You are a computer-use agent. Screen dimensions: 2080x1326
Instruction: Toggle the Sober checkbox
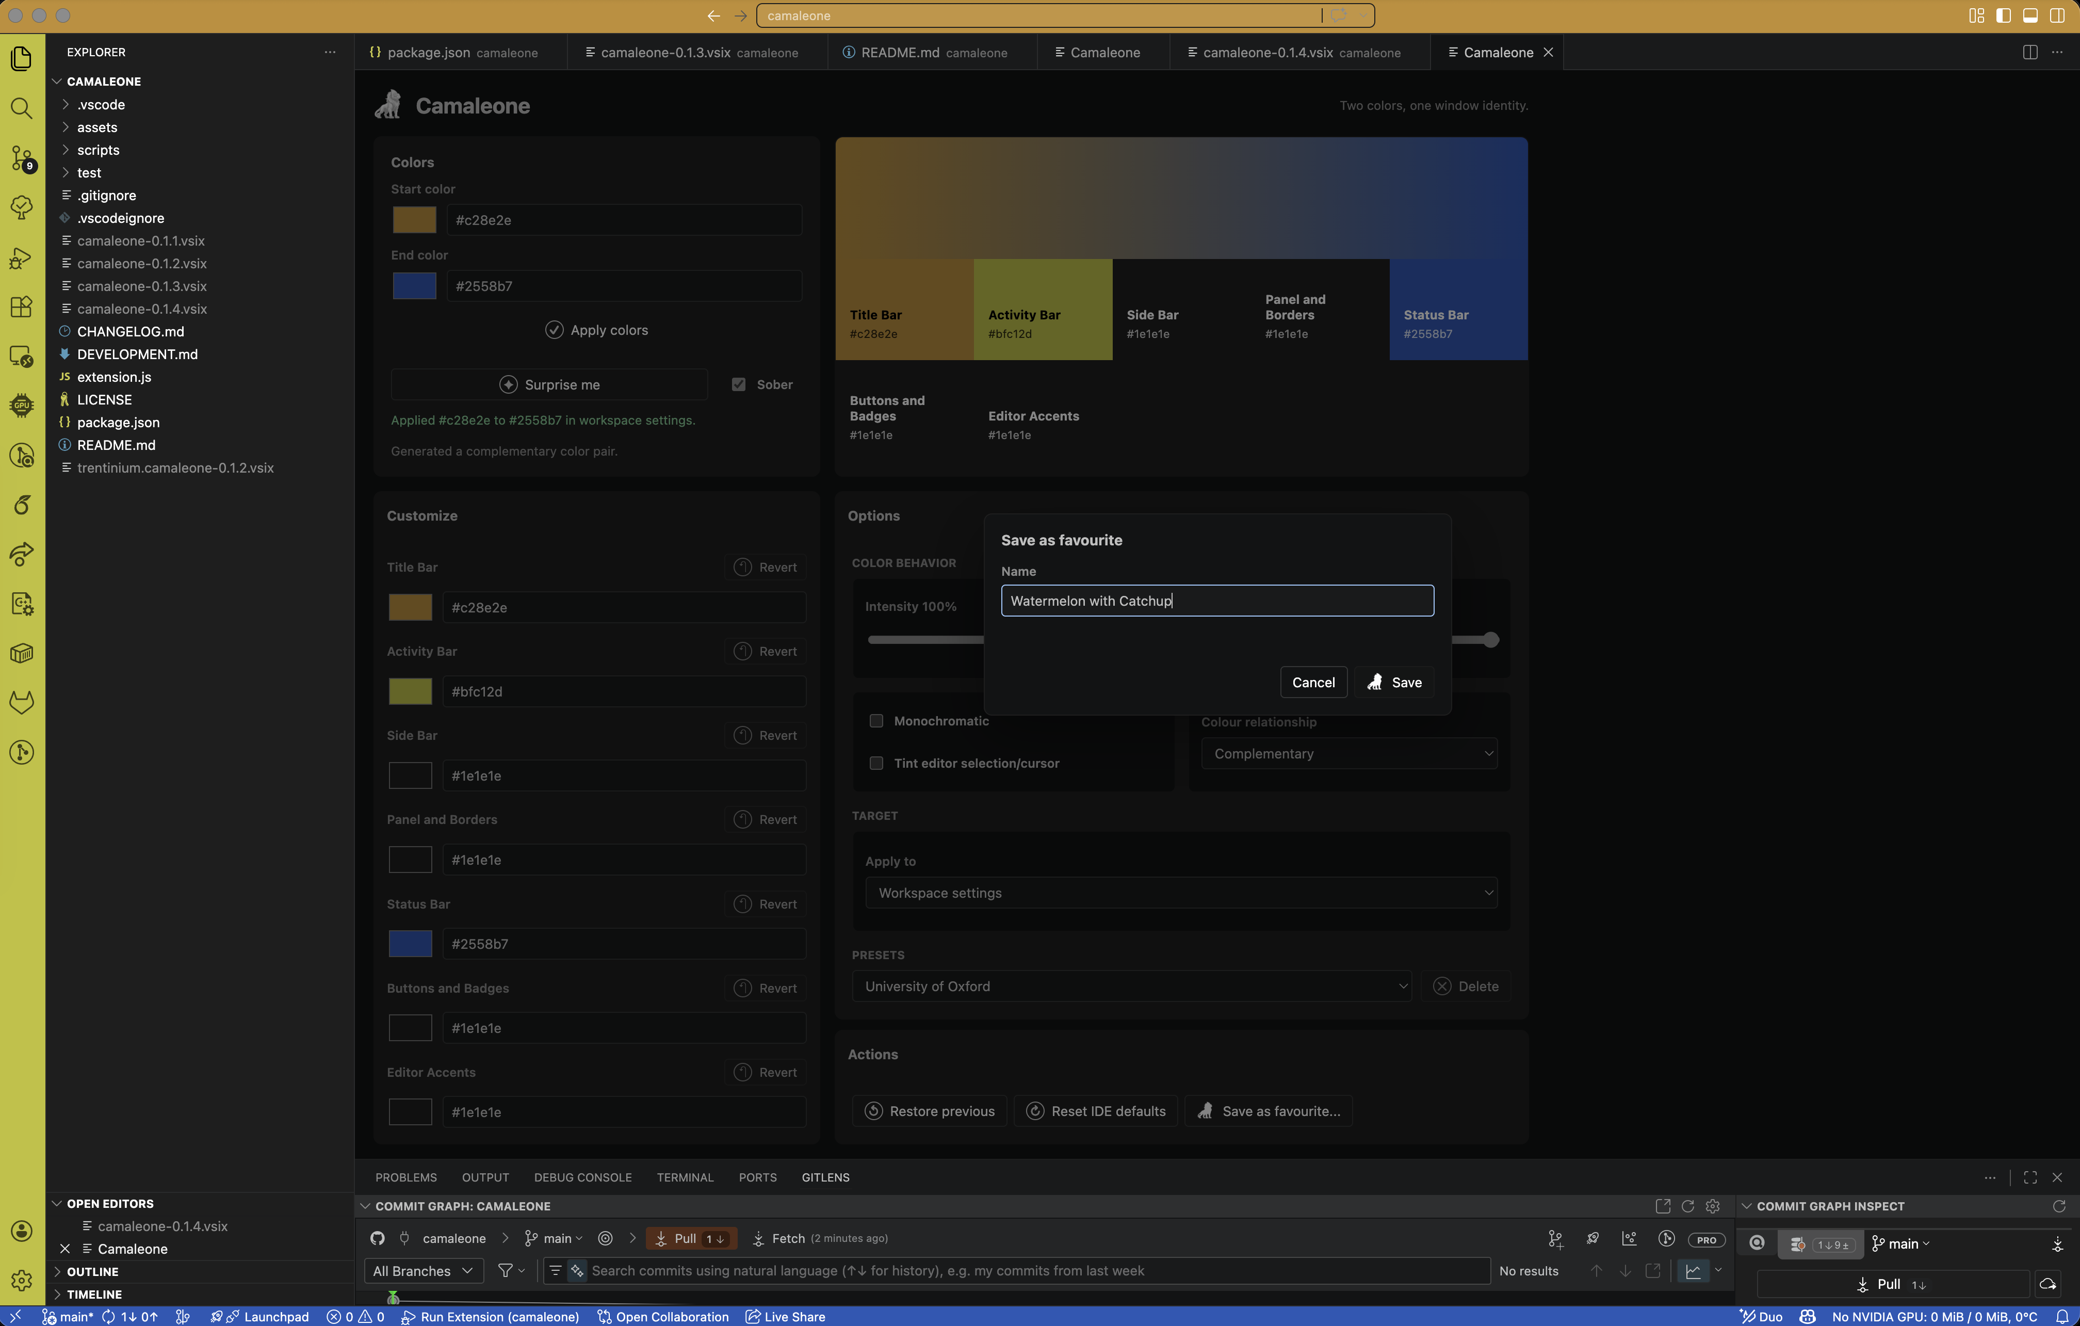tap(739, 384)
